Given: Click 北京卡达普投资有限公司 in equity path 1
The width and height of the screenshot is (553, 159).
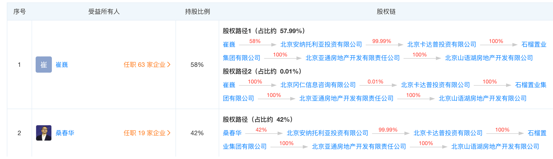Looking at the screenshot, I should point(441,44).
